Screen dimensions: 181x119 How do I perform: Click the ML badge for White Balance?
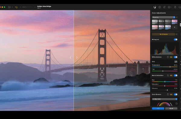pos(171,57)
